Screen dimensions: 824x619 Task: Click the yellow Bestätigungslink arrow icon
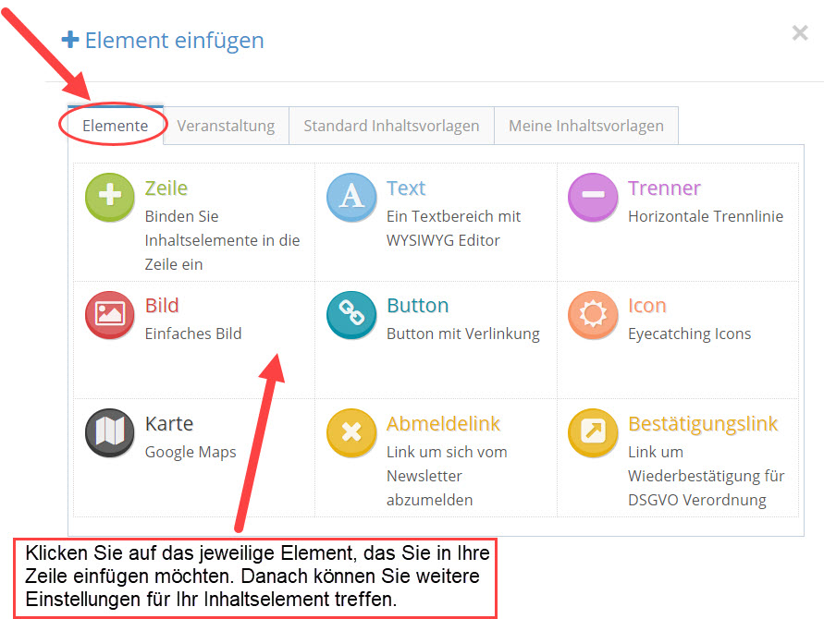pos(593,432)
